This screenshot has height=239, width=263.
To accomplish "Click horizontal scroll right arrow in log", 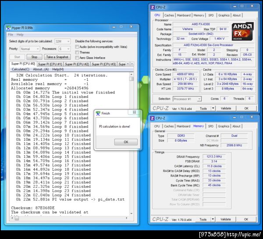I will [127, 218].
